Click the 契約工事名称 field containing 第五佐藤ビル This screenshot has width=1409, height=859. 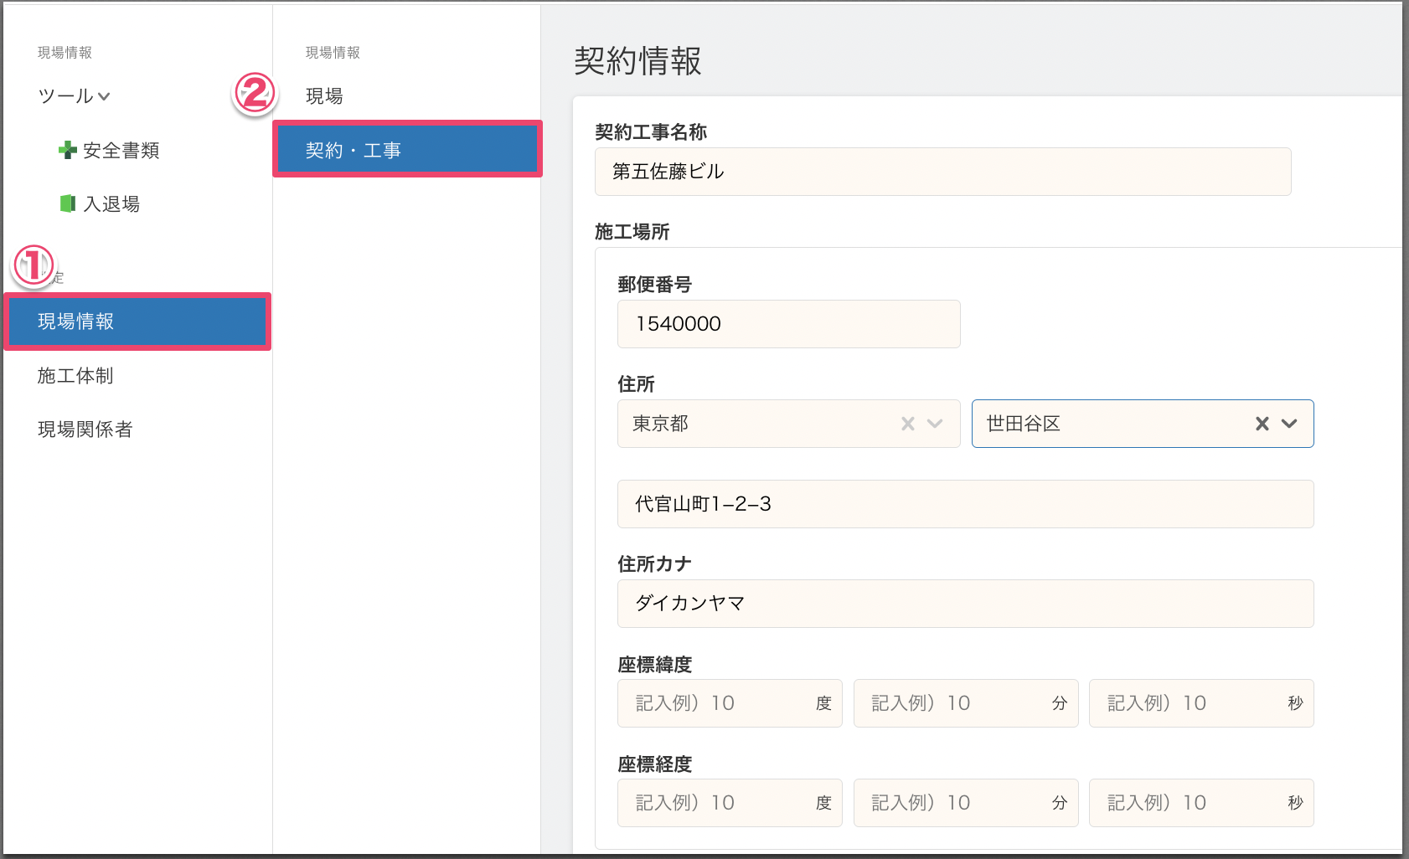coord(942,172)
